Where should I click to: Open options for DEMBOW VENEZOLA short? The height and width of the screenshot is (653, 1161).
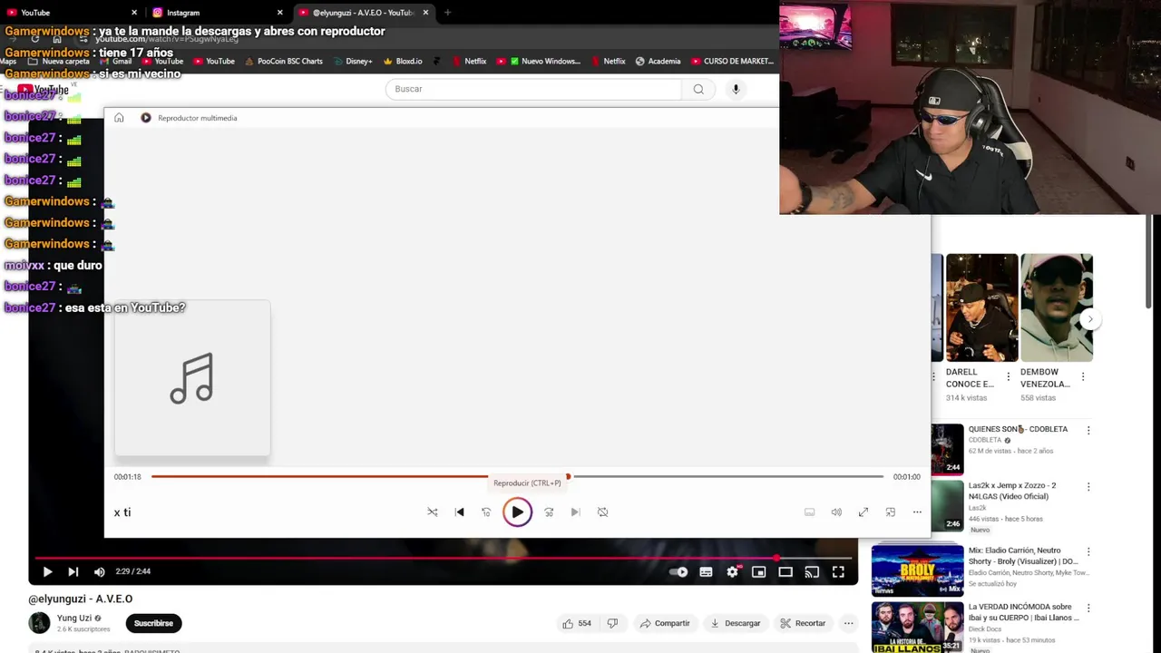click(x=1082, y=376)
